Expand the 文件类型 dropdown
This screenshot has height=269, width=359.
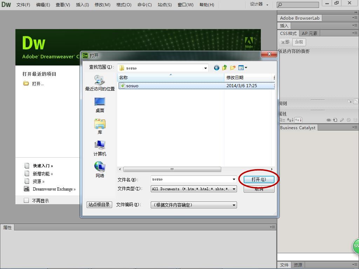click(x=234, y=189)
